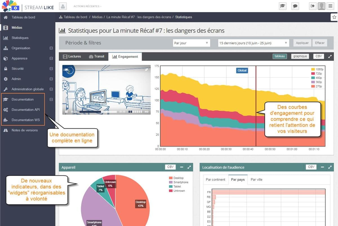
Task: Select the Par ville tab
Action: [x=256, y=179]
